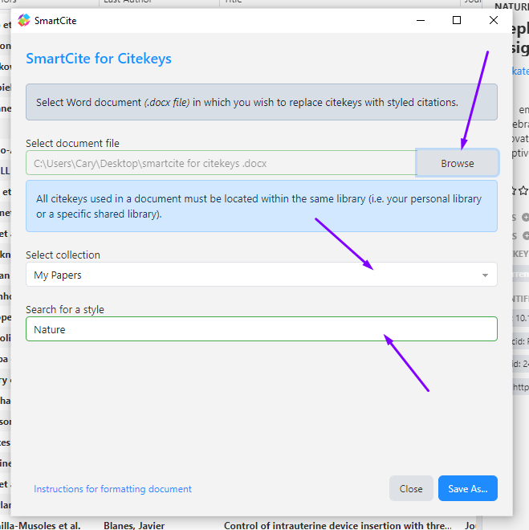529x530 pixels.
Task: Click the Search for a style field containing Nature
Action: [x=262, y=329]
